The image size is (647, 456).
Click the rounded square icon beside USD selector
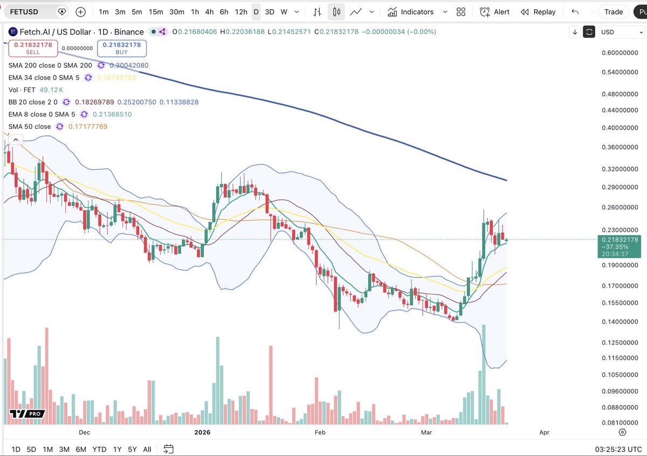589,32
